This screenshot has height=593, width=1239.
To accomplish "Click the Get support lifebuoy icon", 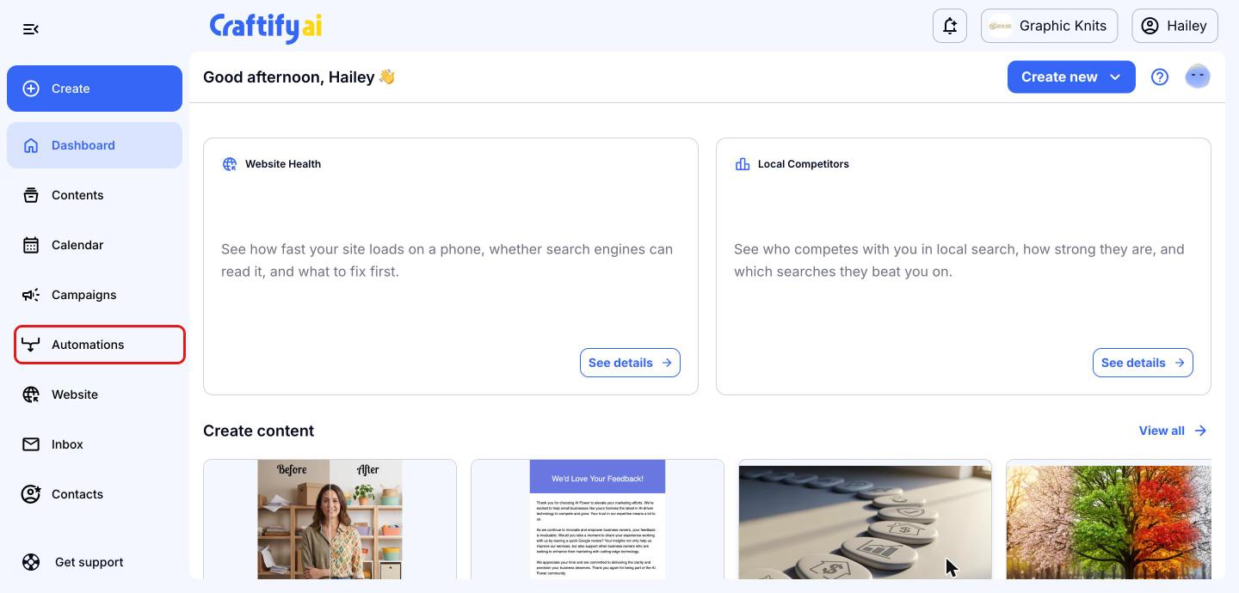I will click(31, 562).
